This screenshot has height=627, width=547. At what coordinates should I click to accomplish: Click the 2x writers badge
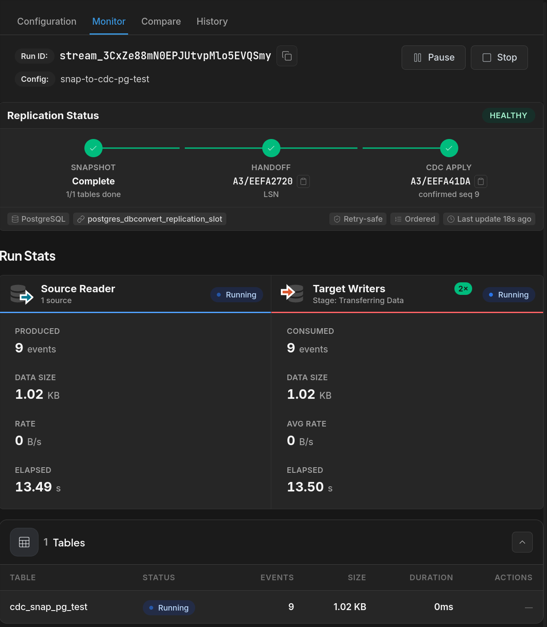click(x=463, y=288)
